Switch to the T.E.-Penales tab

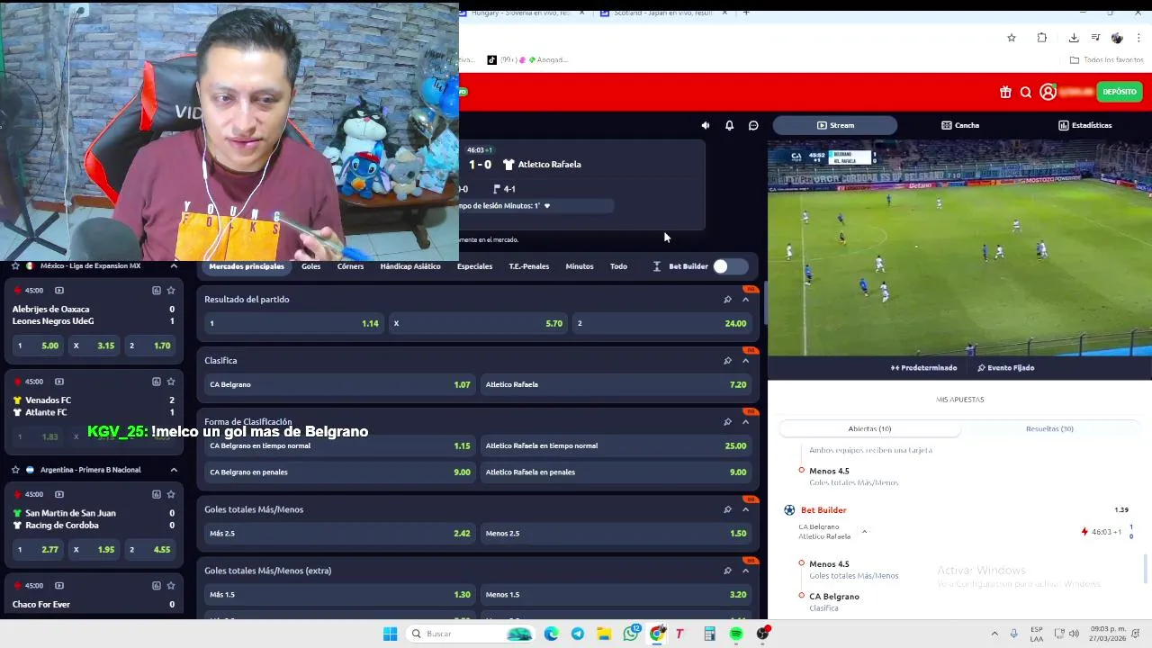pos(528,266)
